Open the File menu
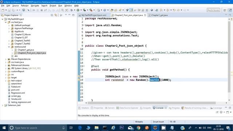 pyautogui.click(x=3, y=6)
